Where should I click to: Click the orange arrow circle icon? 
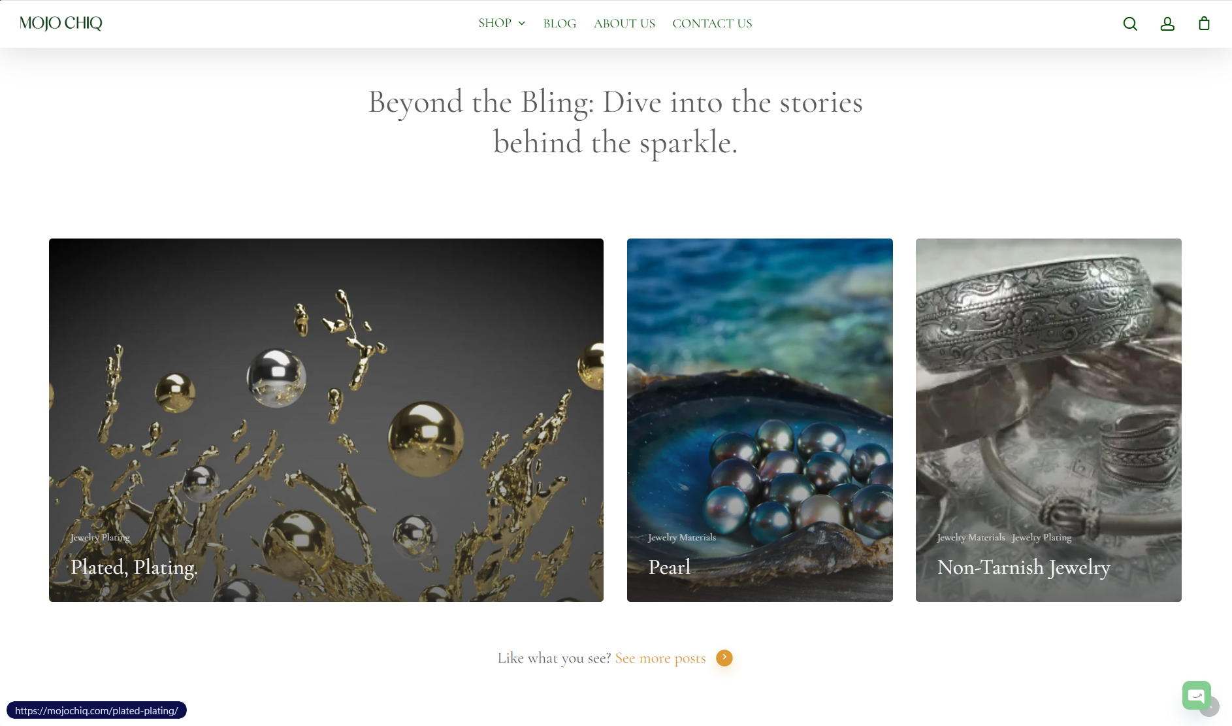(724, 657)
